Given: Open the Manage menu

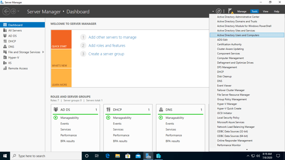Looking at the screenshot, I should point(242,11).
